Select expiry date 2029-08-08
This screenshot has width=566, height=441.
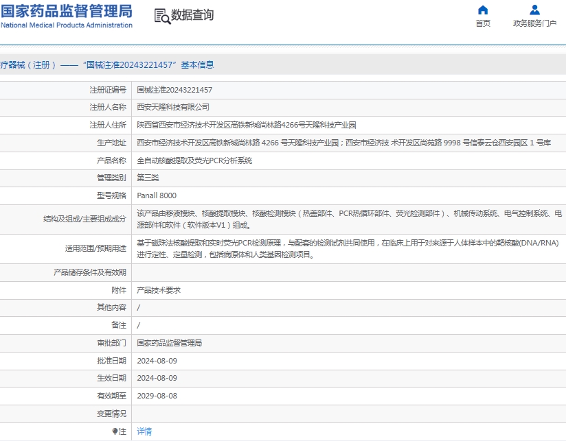pos(157,396)
